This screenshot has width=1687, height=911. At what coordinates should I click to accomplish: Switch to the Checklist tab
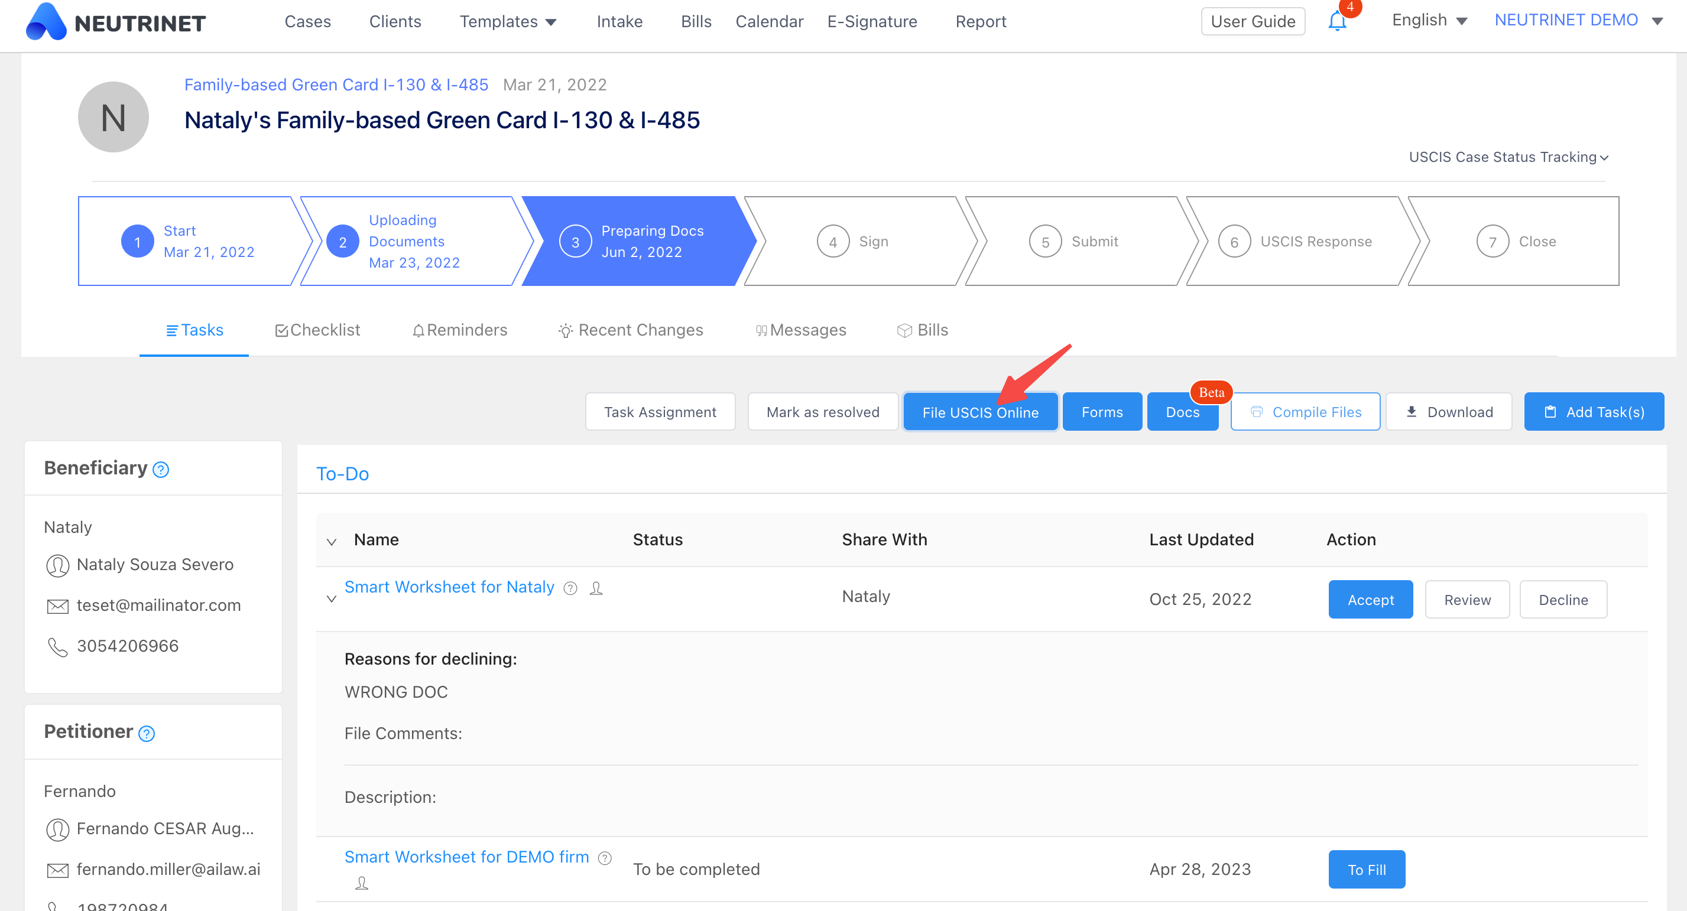click(317, 330)
